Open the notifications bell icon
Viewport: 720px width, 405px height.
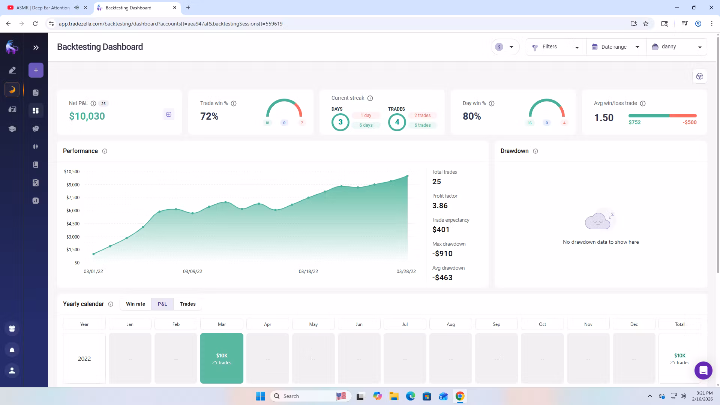click(x=12, y=350)
